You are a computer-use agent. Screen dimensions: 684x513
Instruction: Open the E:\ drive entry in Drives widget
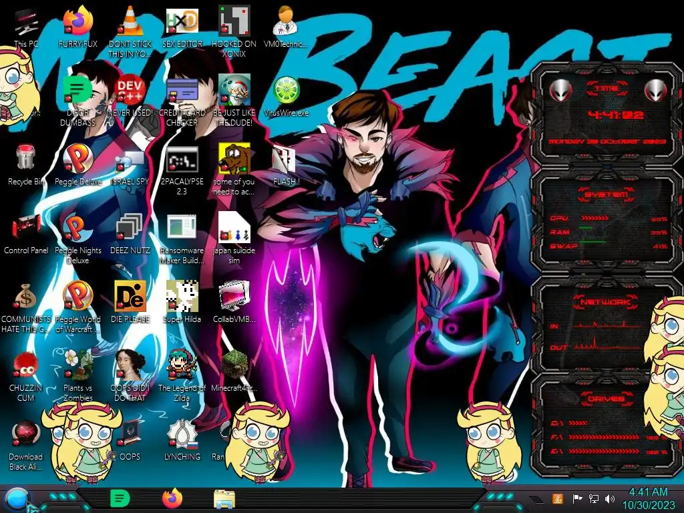607,452
